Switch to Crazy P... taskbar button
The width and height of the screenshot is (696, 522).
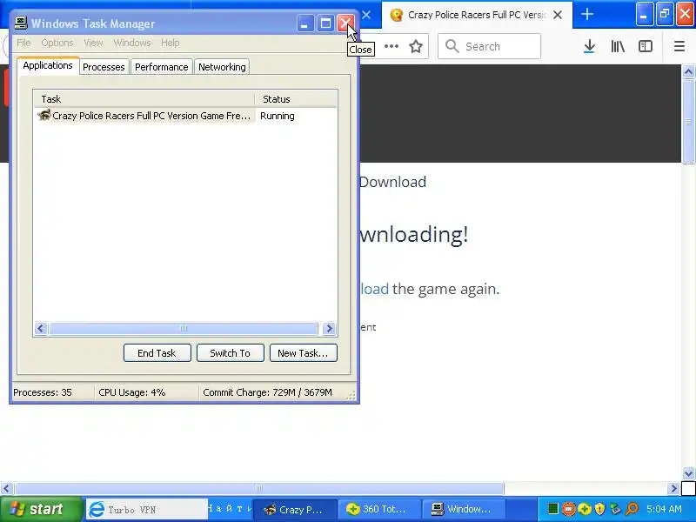click(295, 510)
